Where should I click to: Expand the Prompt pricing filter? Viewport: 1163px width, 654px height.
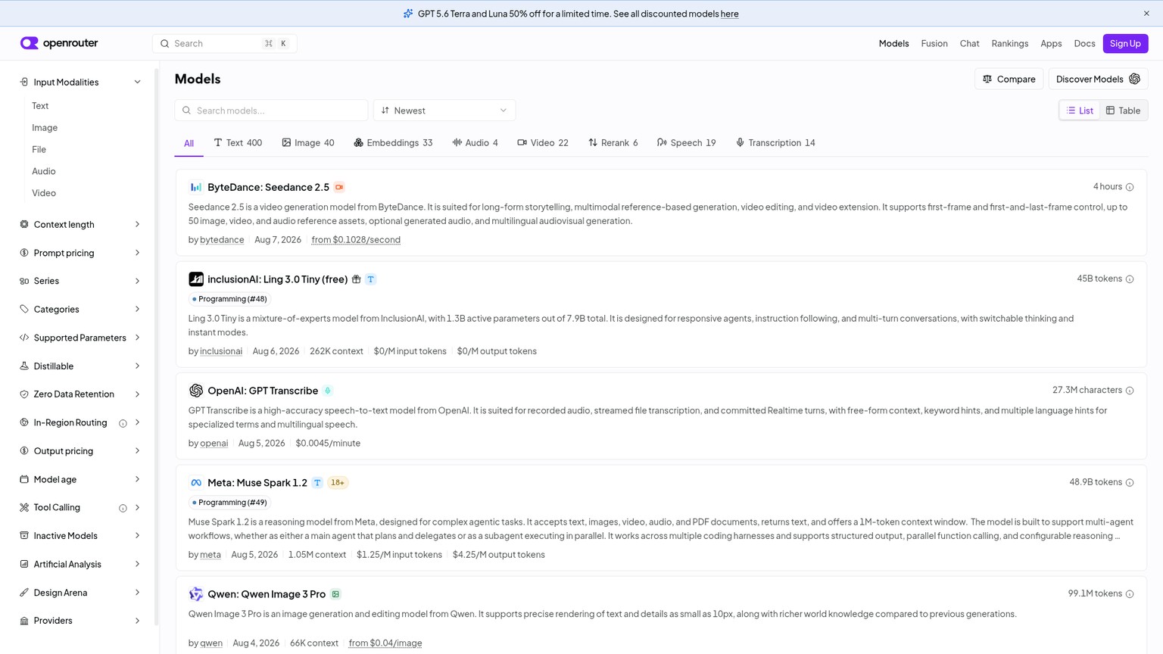(80, 253)
